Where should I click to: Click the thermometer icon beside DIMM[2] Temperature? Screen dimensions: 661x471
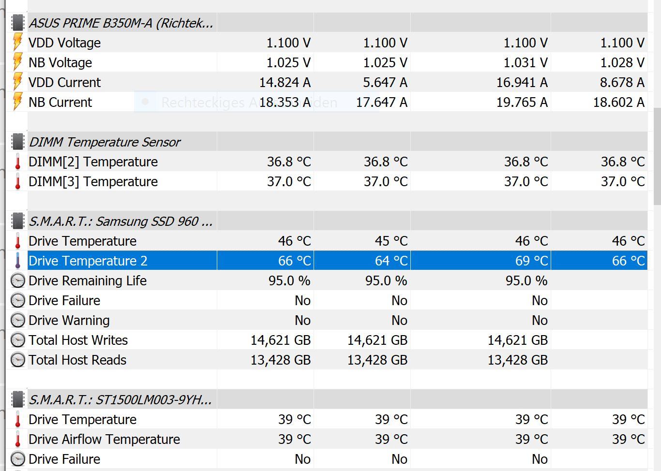point(17,162)
